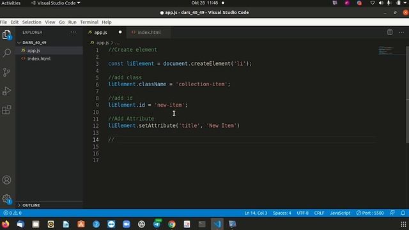Click the //Create element comment
The width and height of the screenshot is (409, 230).
click(133, 50)
